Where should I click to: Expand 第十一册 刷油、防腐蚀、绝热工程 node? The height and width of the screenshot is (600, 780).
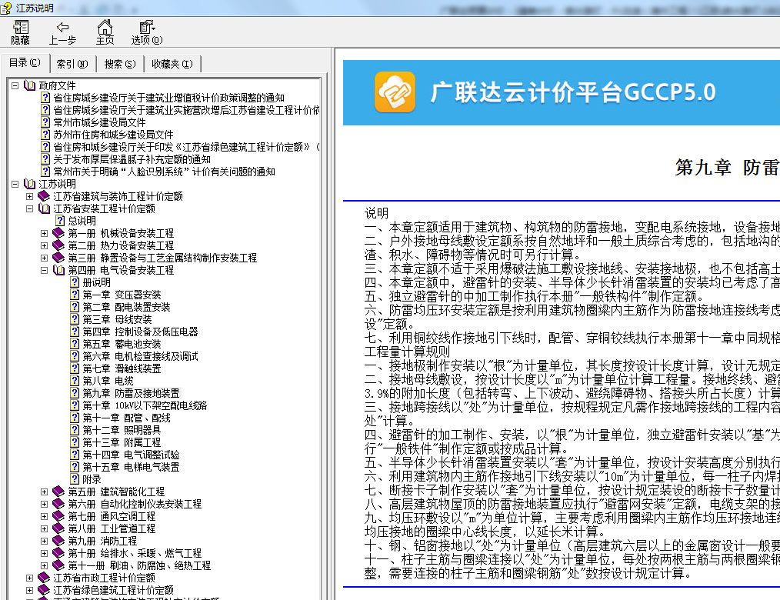pos(44,566)
